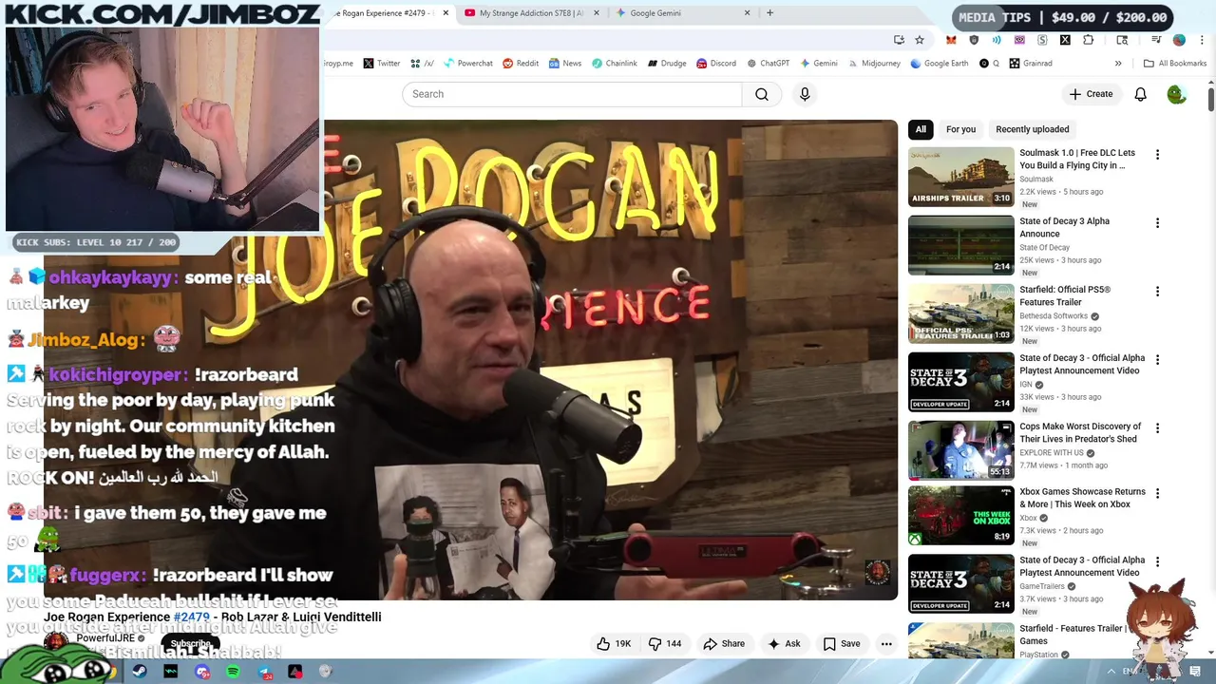Image resolution: width=1216 pixels, height=684 pixels.
Task: Open the News bookmark
Action: click(x=564, y=64)
